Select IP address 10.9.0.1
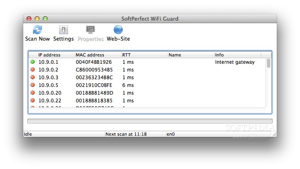Image resolution: width=300 pixels, height=169 pixels. click(48, 62)
